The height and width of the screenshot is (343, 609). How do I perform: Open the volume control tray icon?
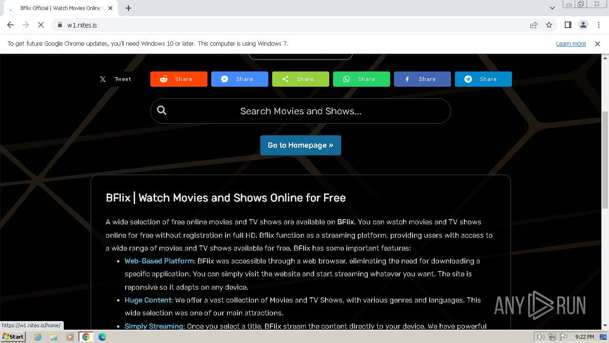point(541,337)
